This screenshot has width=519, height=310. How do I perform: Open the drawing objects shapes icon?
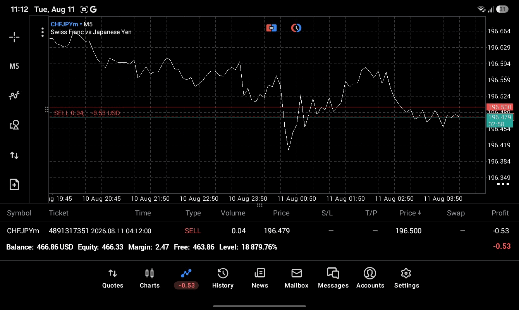tap(14, 125)
